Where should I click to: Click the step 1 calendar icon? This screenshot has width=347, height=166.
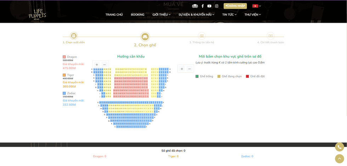74,36
